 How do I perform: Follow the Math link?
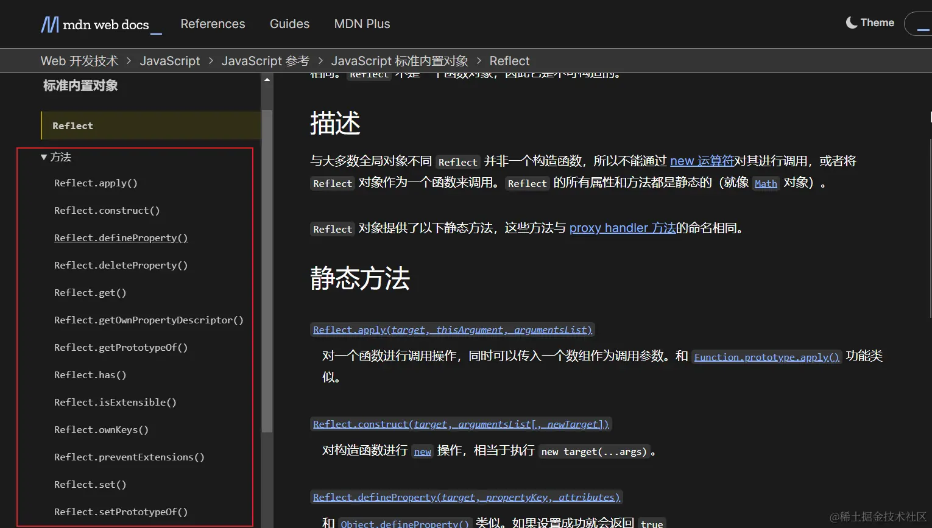(766, 183)
